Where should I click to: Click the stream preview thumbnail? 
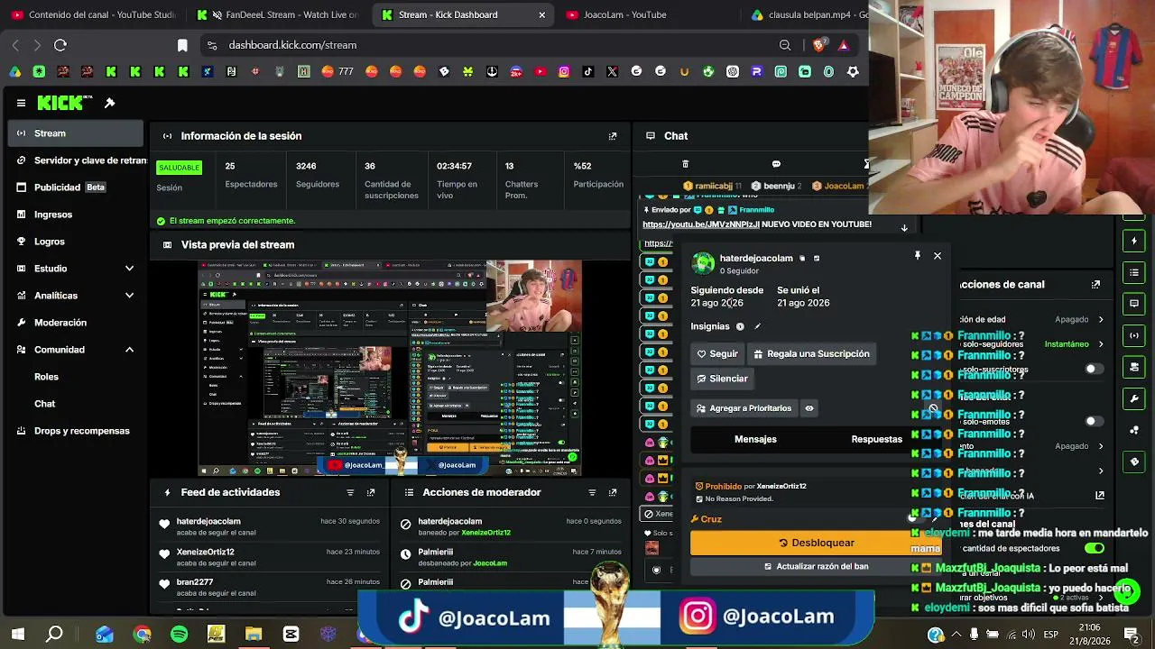390,369
